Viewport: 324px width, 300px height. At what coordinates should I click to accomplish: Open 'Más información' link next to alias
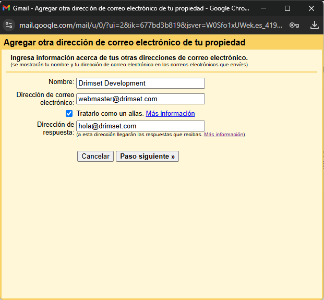tap(170, 114)
